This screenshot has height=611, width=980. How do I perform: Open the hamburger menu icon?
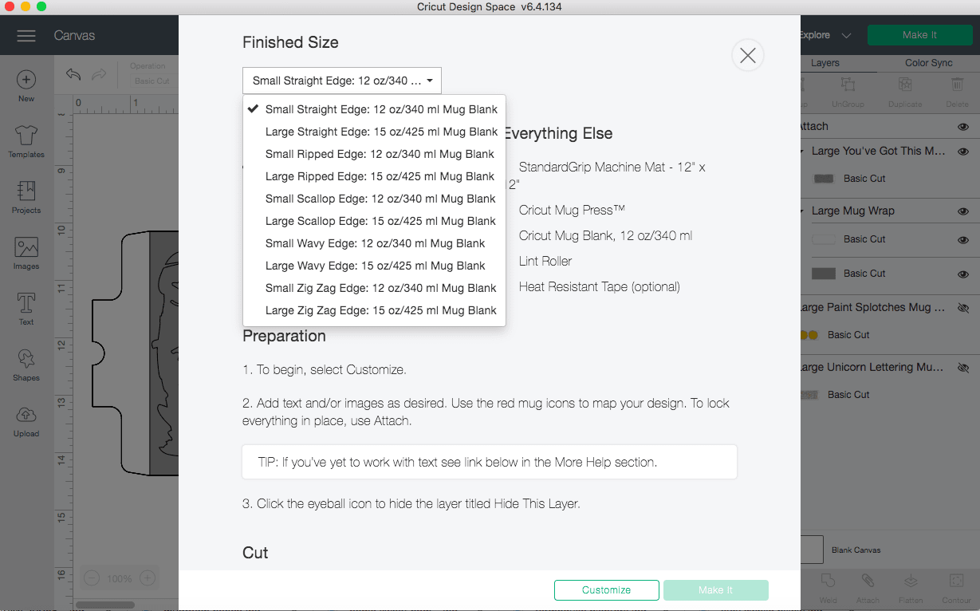(26, 36)
